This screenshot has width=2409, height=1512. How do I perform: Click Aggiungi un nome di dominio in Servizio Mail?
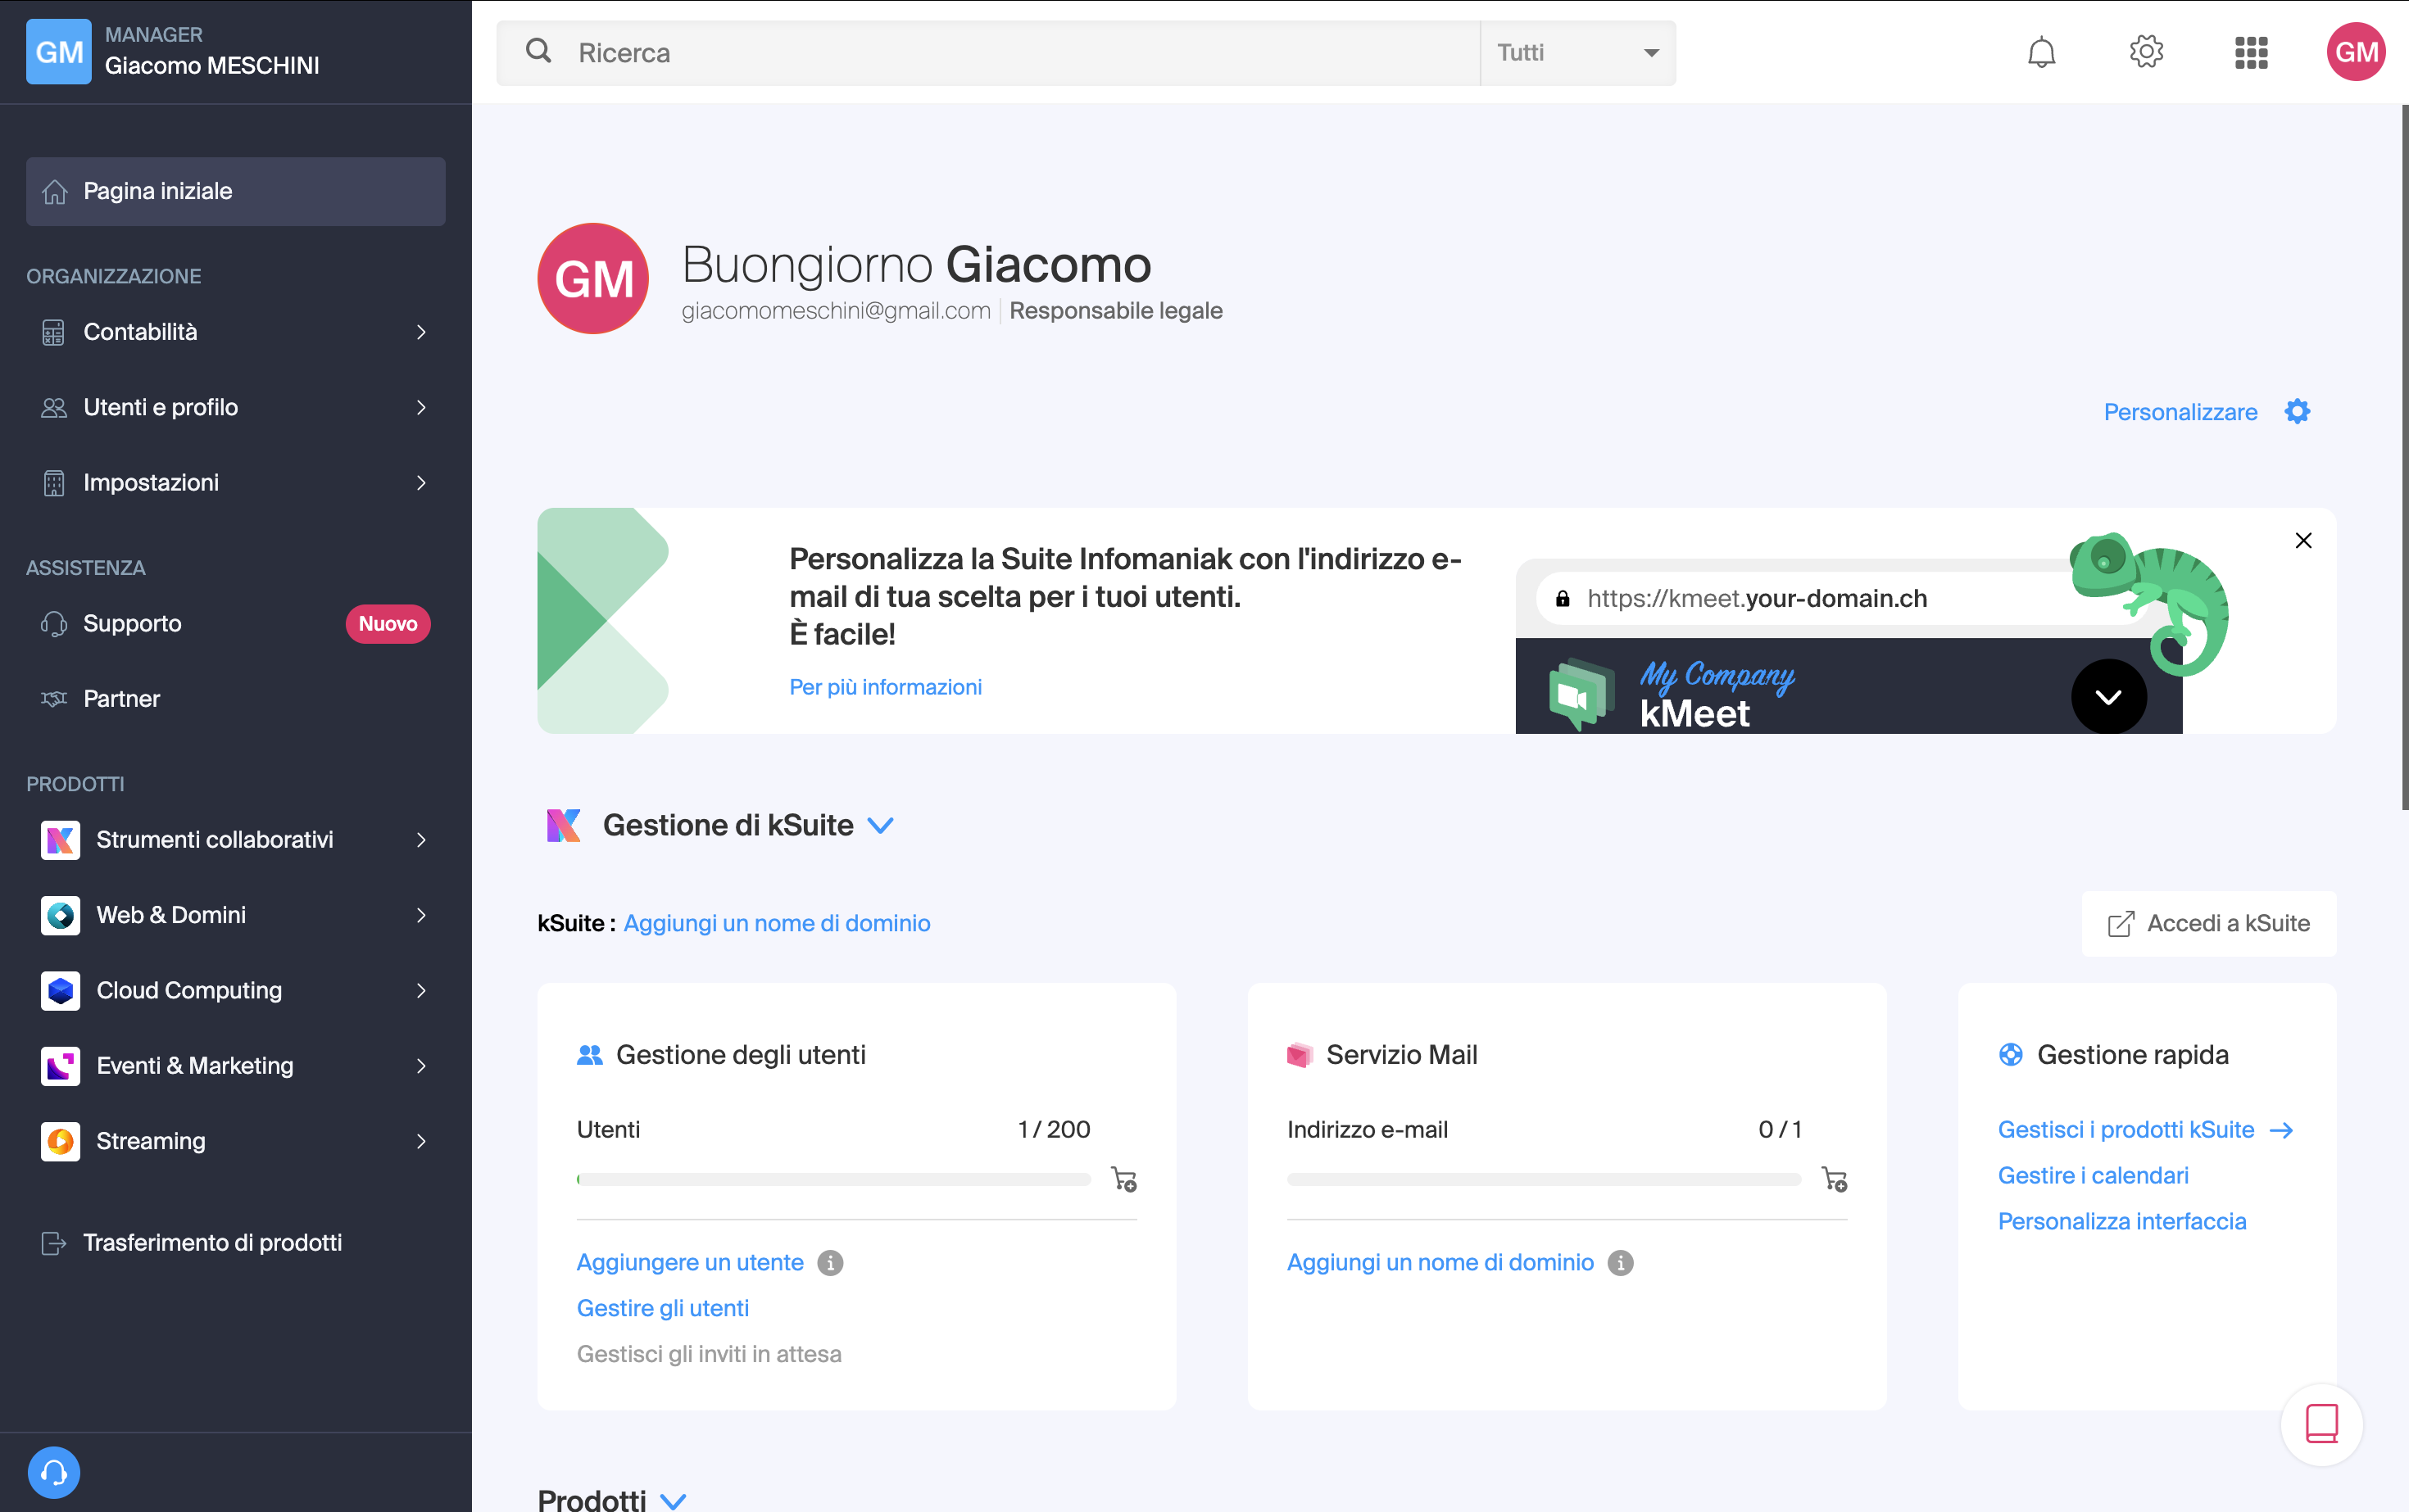[x=1440, y=1263]
